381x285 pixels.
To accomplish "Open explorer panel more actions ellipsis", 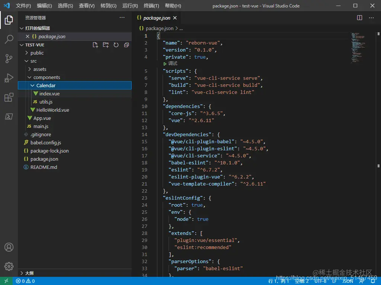I will coord(122,17).
